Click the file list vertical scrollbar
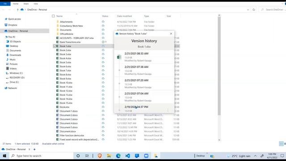 219,66
